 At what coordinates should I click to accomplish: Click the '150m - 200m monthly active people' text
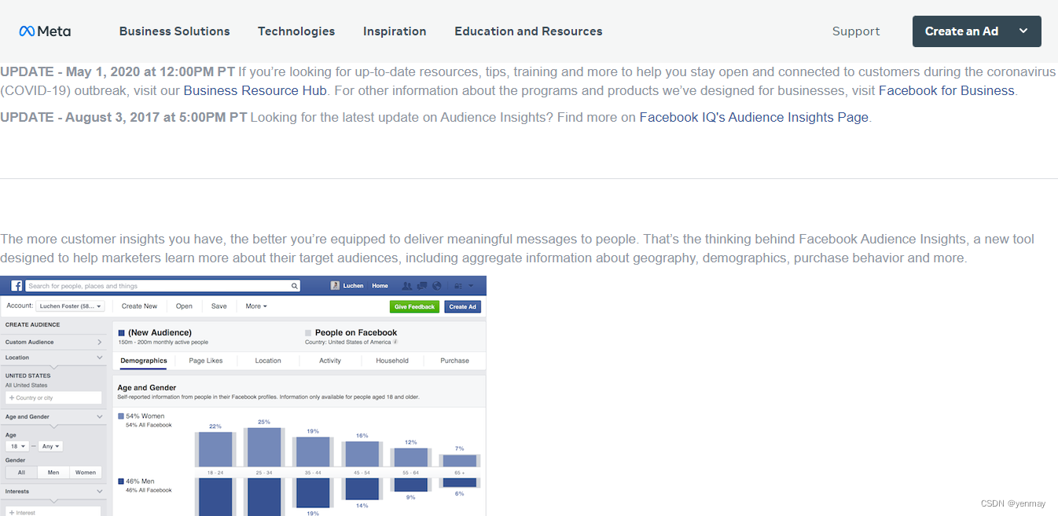coord(163,342)
